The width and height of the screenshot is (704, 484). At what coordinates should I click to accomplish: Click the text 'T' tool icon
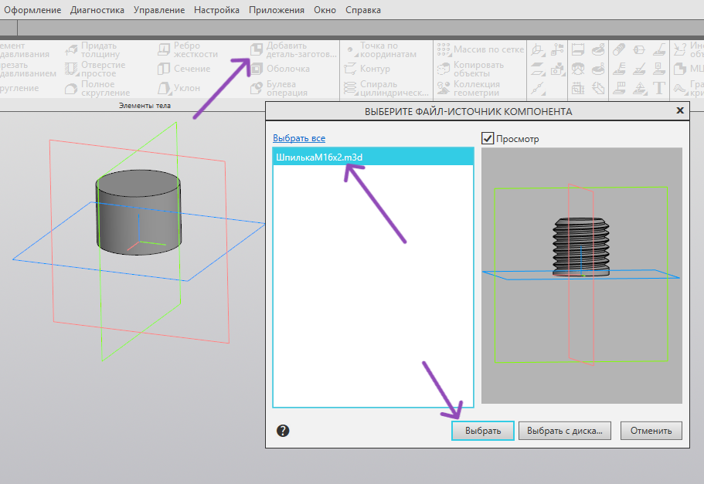pyautogui.click(x=658, y=88)
